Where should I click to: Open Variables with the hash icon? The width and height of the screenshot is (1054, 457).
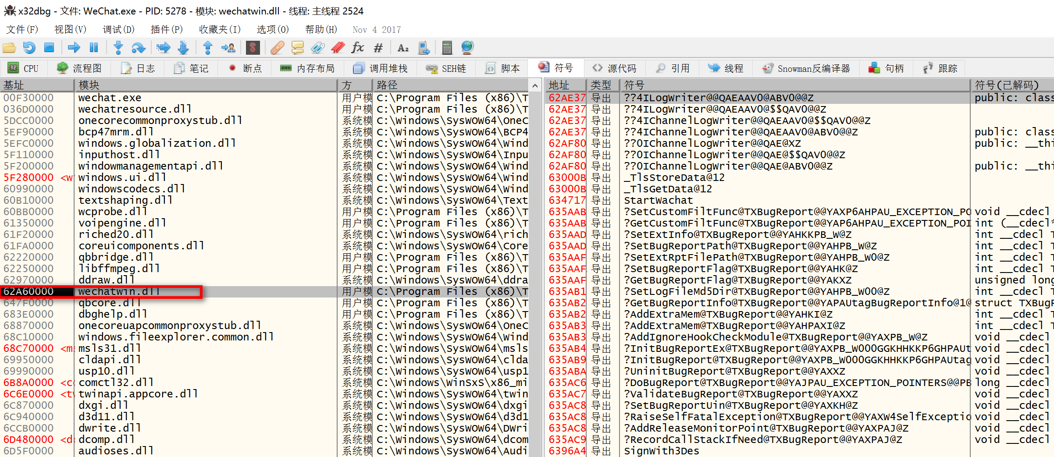coord(378,47)
